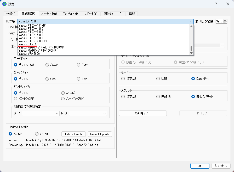Click the rig list scroll up arrow

point(191,26)
